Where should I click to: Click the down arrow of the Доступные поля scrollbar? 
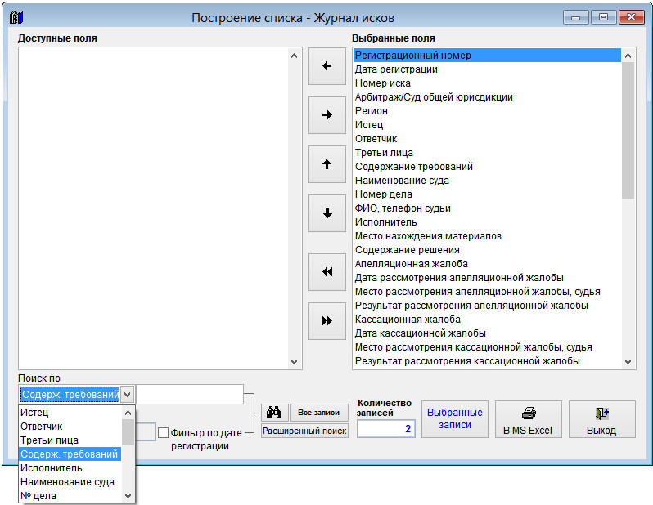(x=294, y=362)
